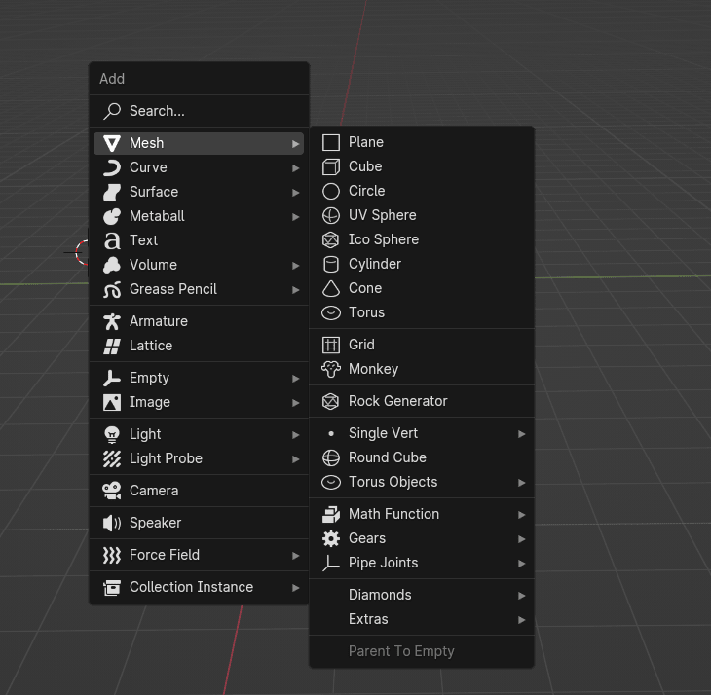This screenshot has width=711, height=695.
Task: Click the Search field in Add menu
Action: (x=157, y=111)
